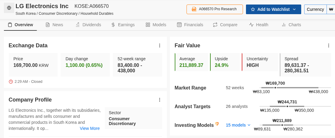The height and width of the screenshot is (138, 335).
Task: Switch to the Financials tab
Action: click(190, 25)
